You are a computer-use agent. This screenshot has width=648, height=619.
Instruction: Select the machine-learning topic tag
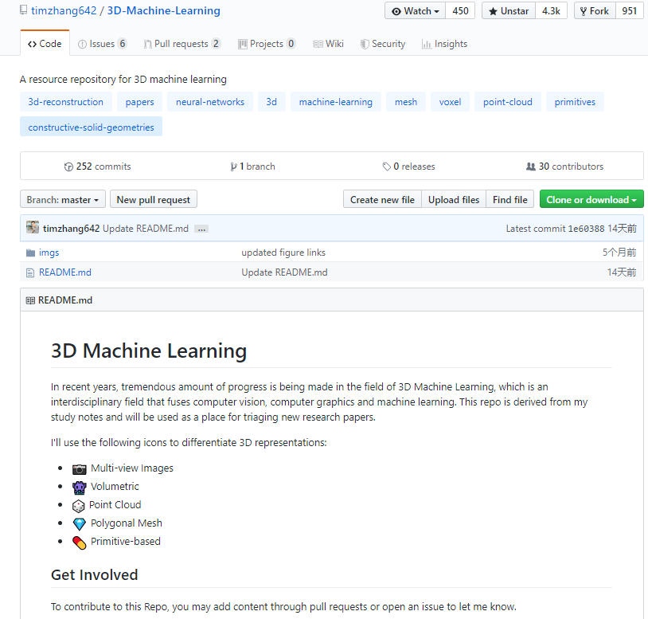336,102
